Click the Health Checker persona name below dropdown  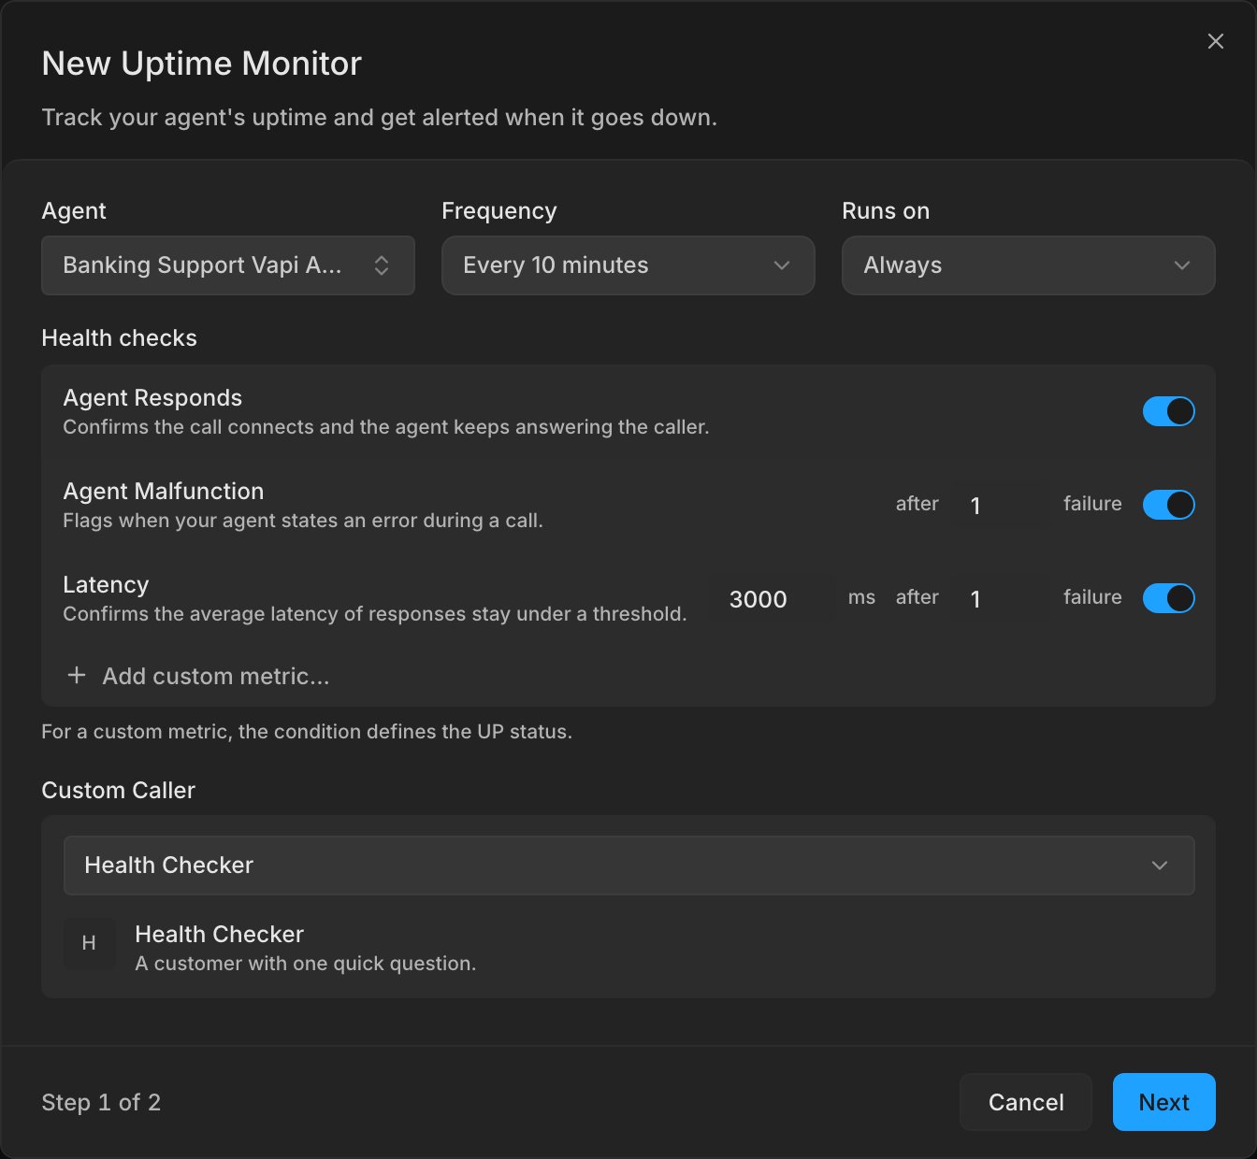(x=220, y=934)
